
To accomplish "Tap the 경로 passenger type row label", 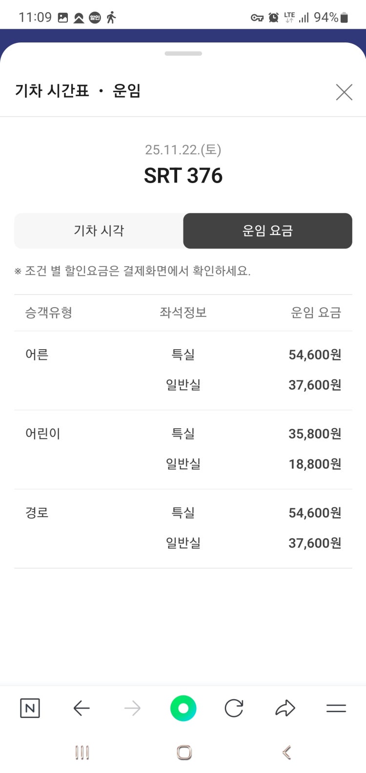I will coord(37,513).
